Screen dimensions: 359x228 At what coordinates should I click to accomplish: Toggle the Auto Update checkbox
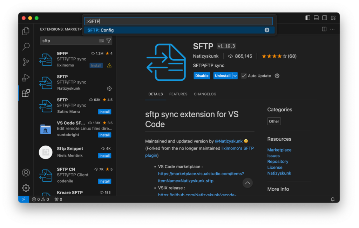point(244,76)
